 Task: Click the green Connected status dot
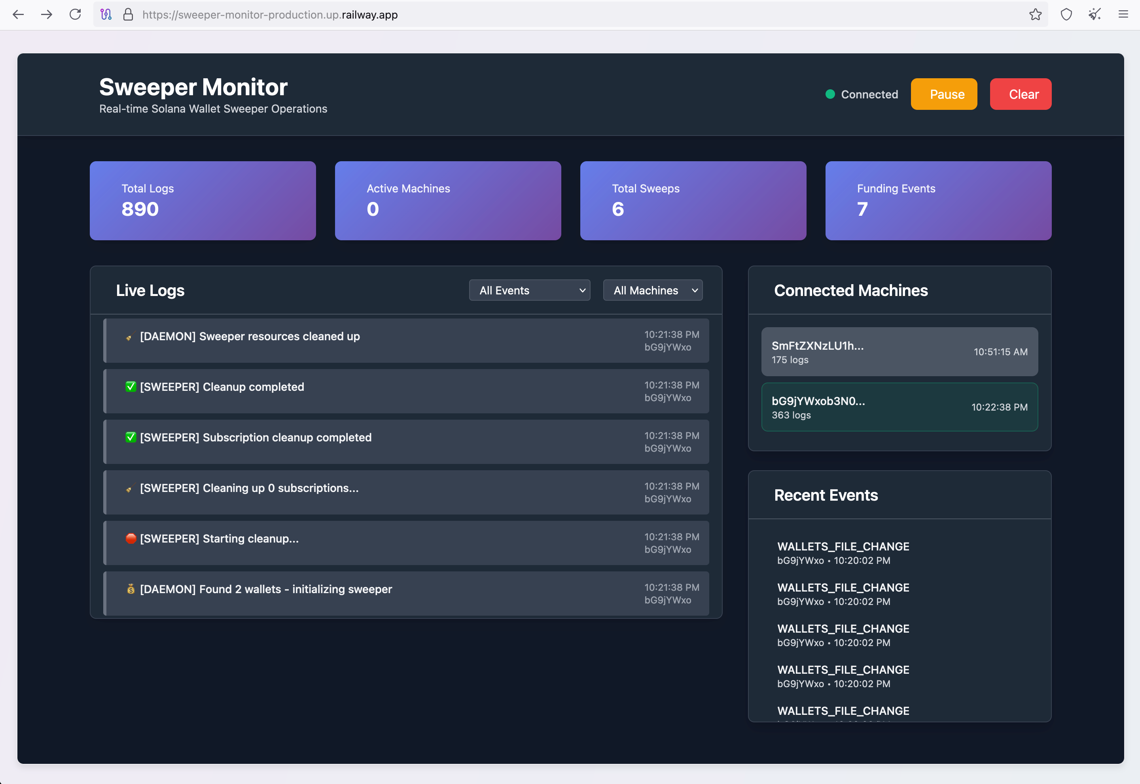[830, 94]
